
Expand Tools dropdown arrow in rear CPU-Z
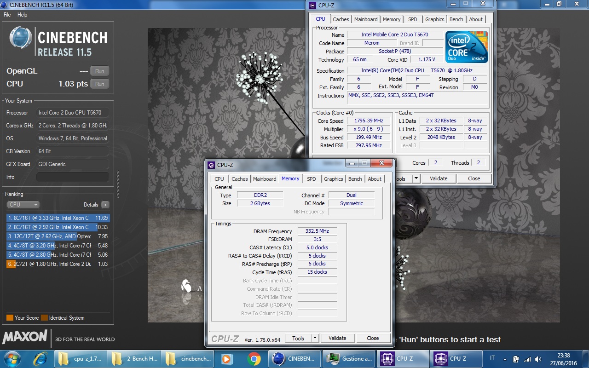coord(416,178)
